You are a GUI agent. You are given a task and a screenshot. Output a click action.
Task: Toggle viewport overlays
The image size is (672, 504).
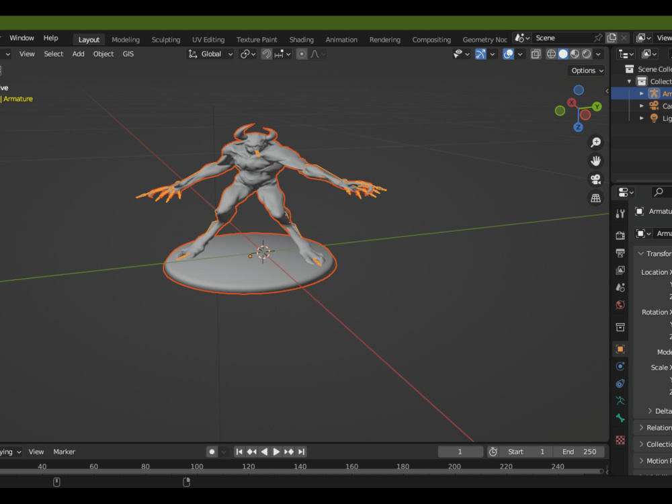(508, 54)
